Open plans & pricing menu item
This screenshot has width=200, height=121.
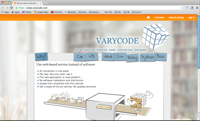pos(176,17)
